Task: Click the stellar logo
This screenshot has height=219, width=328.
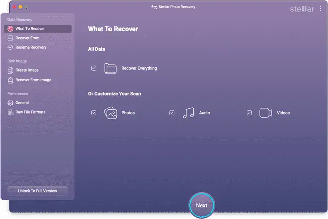Action: point(302,9)
